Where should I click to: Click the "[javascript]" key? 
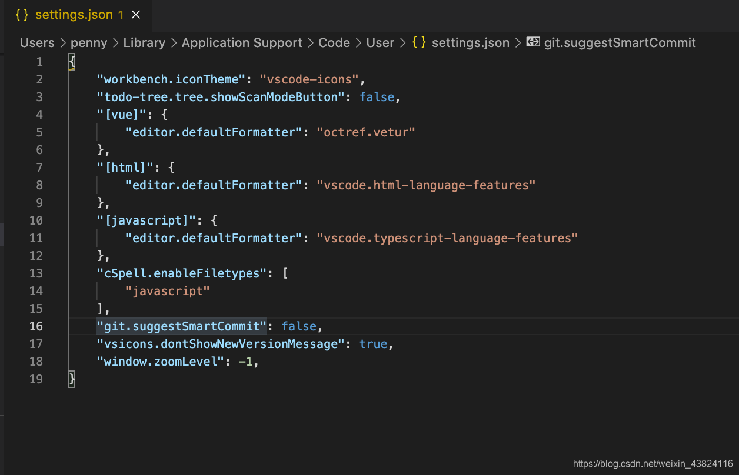(x=147, y=220)
